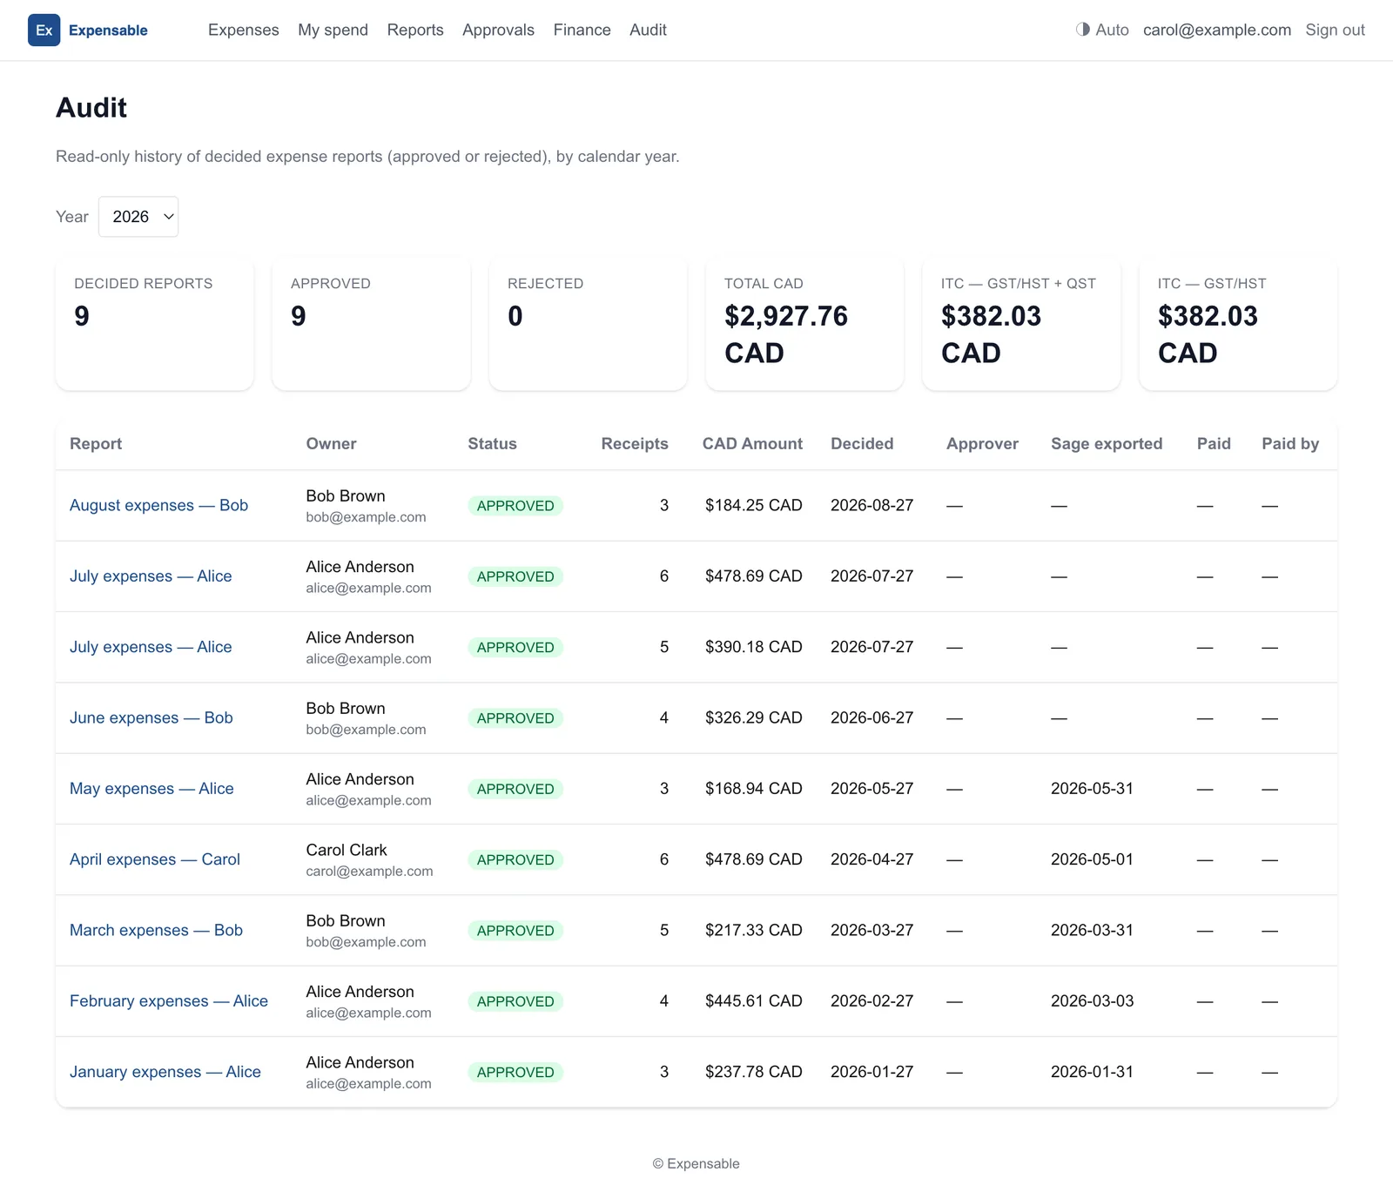Click carol@example.com in the header
Screen dimensions: 1393x1192
pyautogui.click(x=1216, y=30)
